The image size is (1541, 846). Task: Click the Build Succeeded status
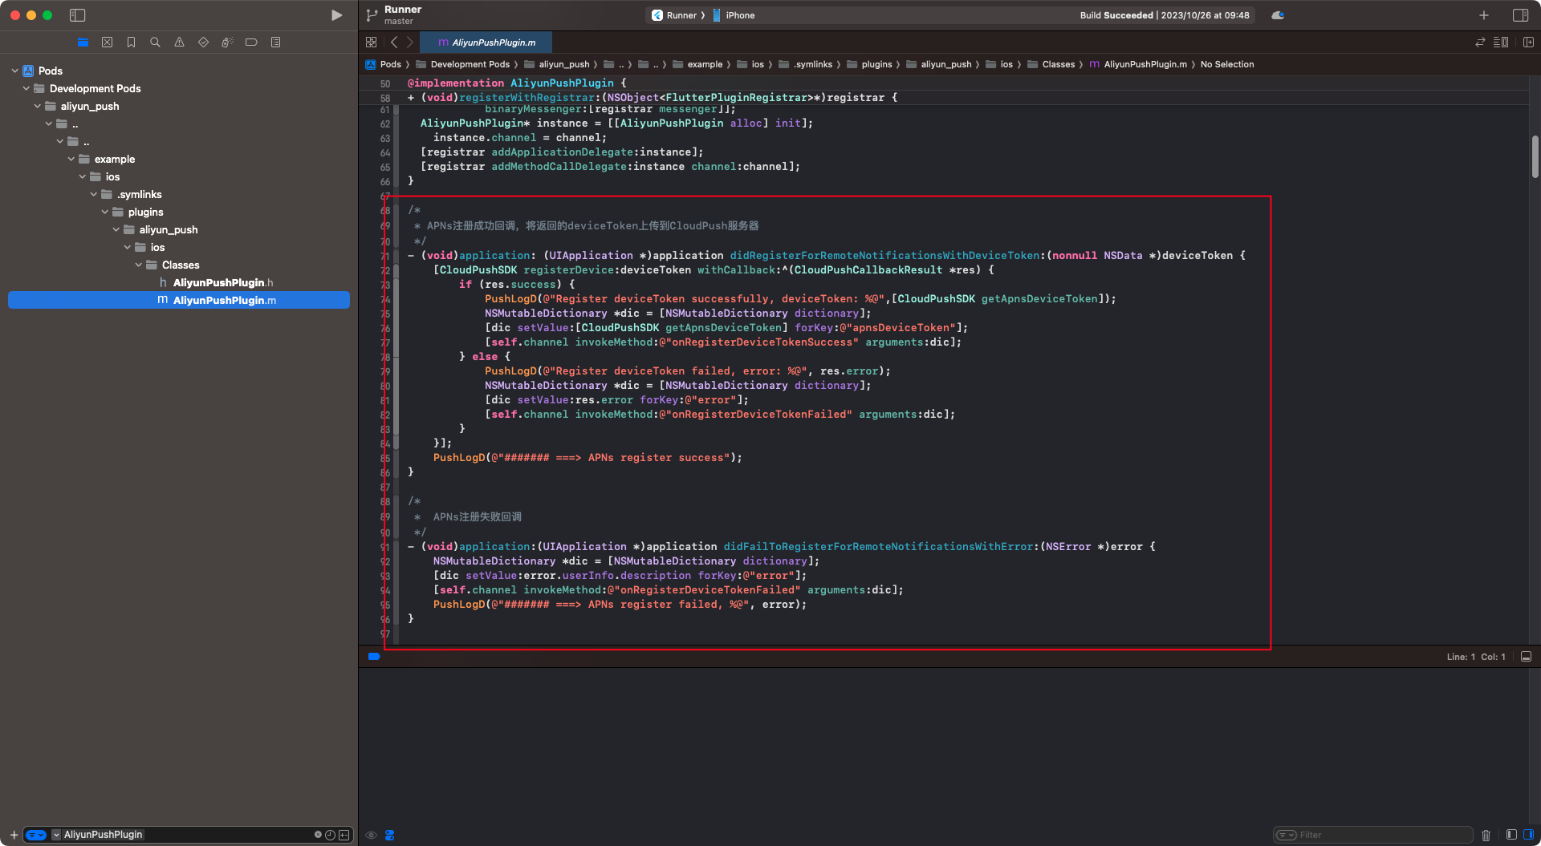pyautogui.click(x=1164, y=15)
